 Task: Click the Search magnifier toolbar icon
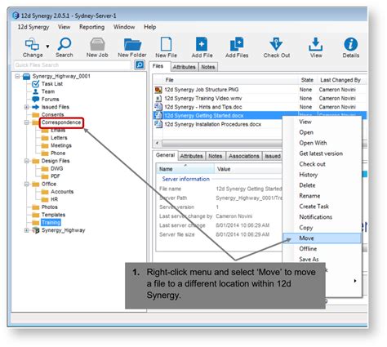[x=64, y=44]
